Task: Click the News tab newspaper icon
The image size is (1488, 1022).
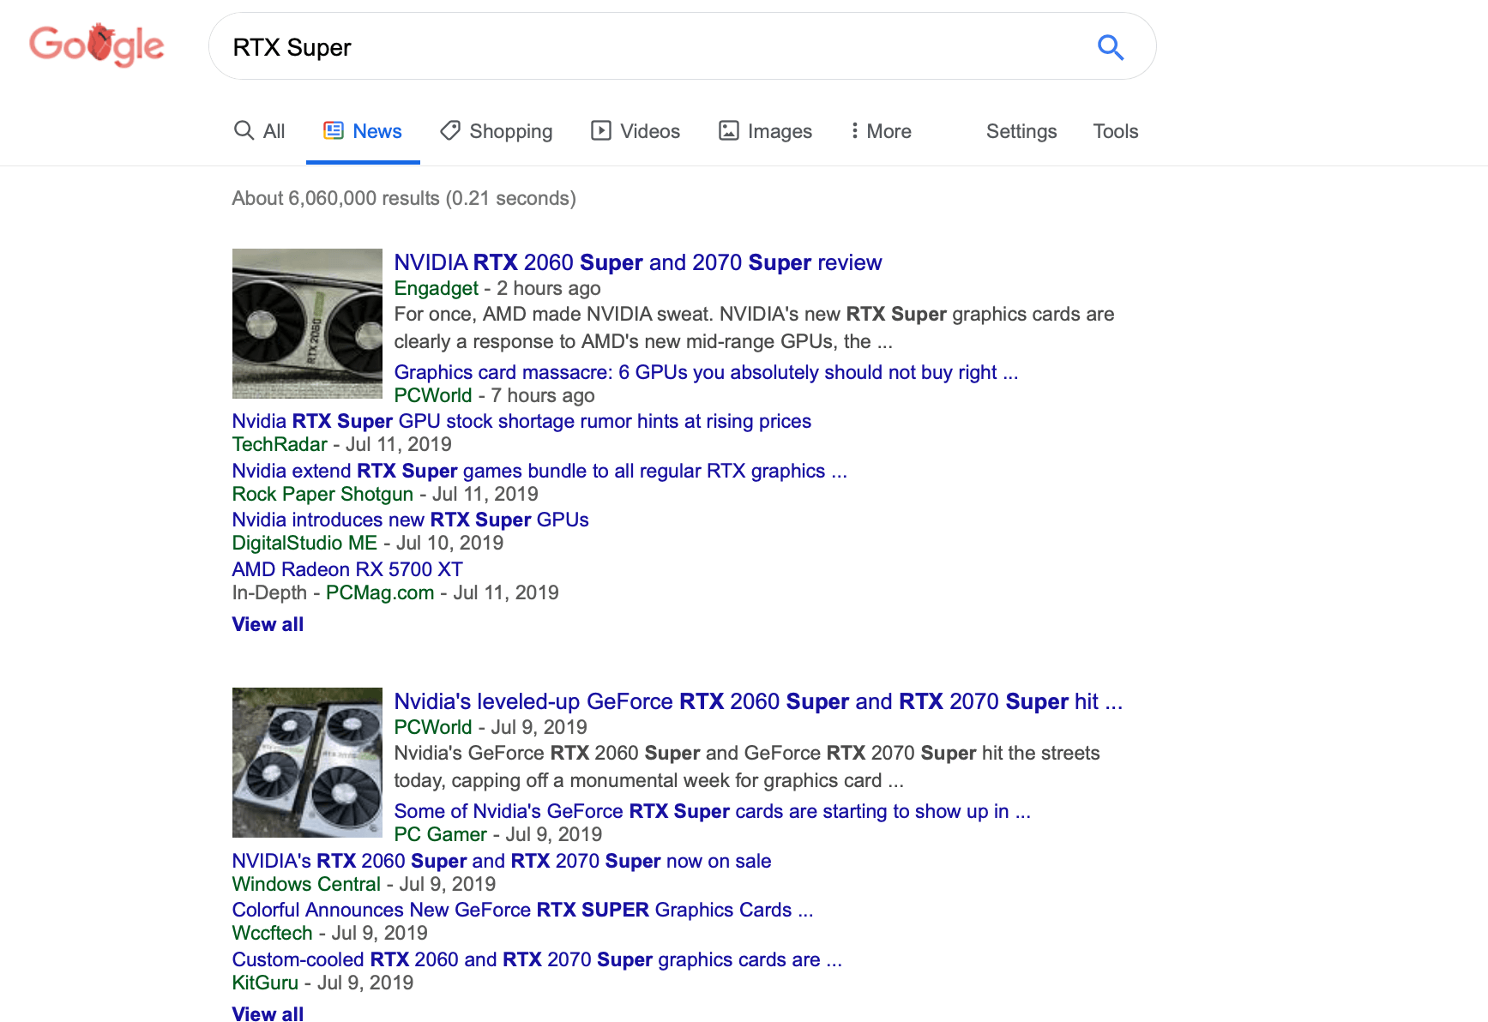Action: [334, 130]
